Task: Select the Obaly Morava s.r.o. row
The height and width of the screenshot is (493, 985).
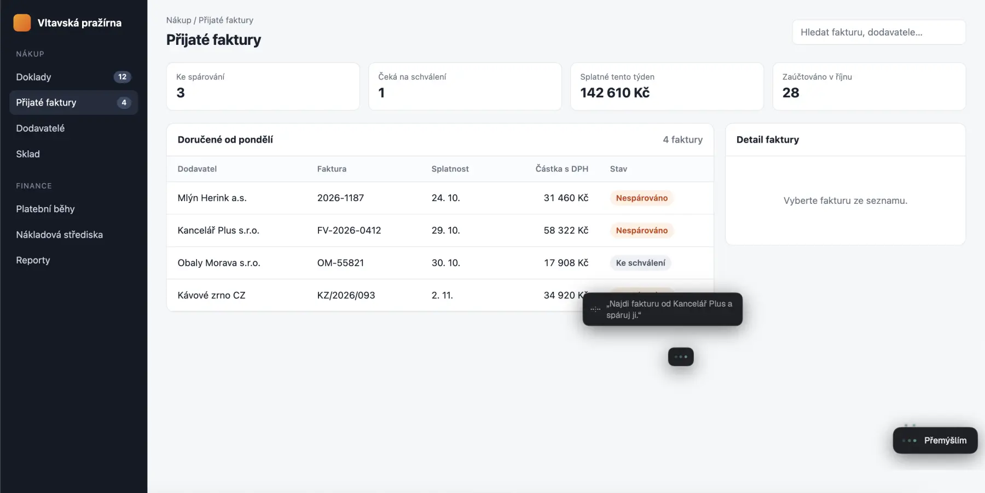Action: [440, 263]
